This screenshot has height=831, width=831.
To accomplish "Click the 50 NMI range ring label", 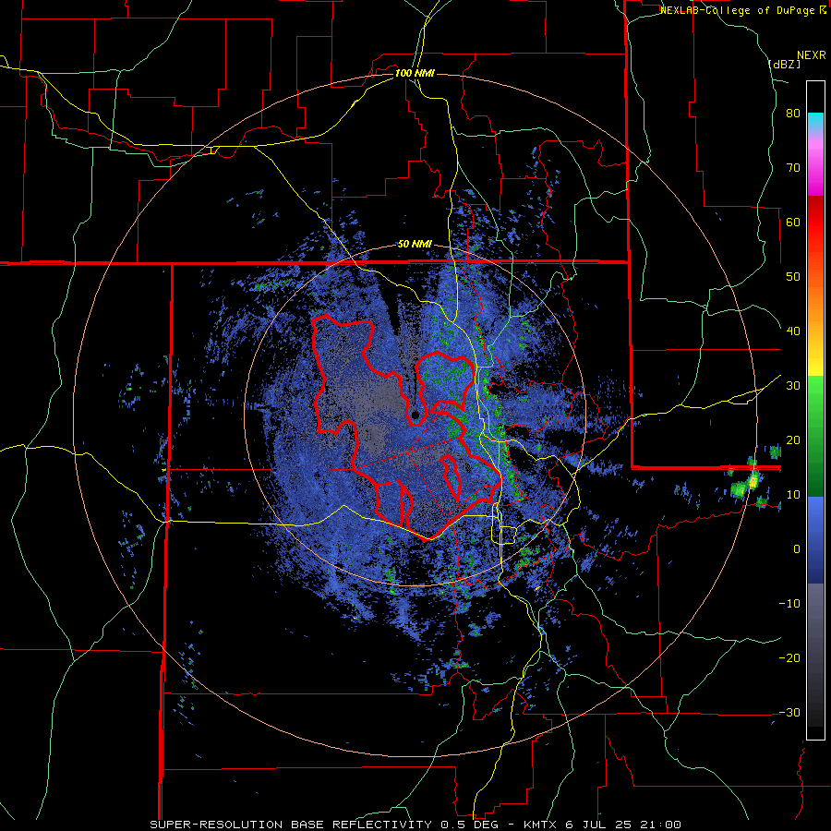I will [415, 245].
